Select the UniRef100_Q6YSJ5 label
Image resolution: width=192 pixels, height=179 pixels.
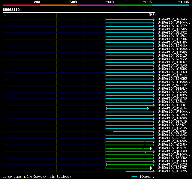point(172,128)
